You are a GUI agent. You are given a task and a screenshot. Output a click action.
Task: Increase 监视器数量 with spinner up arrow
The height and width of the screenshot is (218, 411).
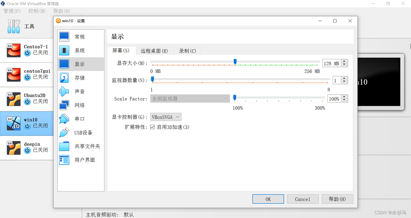(x=344, y=79)
